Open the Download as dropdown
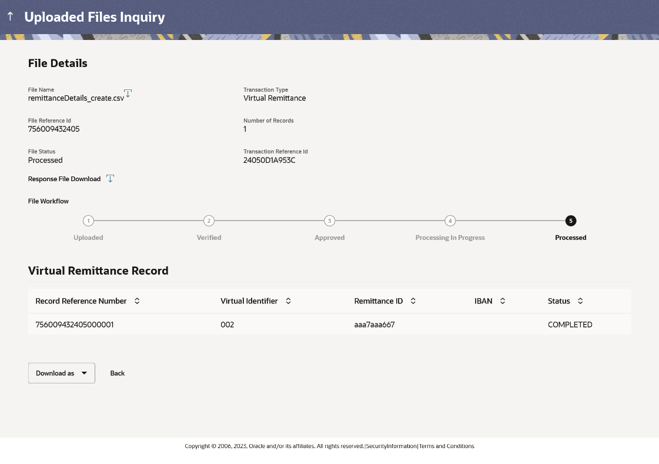The width and height of the screenshot is (659, 464). pyautogui.click(x=61, y=373)
